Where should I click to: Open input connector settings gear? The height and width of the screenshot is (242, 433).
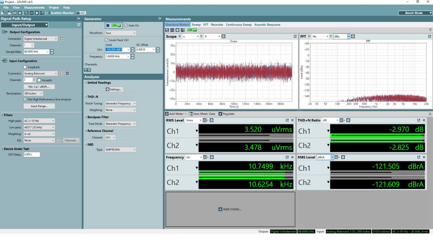coord(61,74)
